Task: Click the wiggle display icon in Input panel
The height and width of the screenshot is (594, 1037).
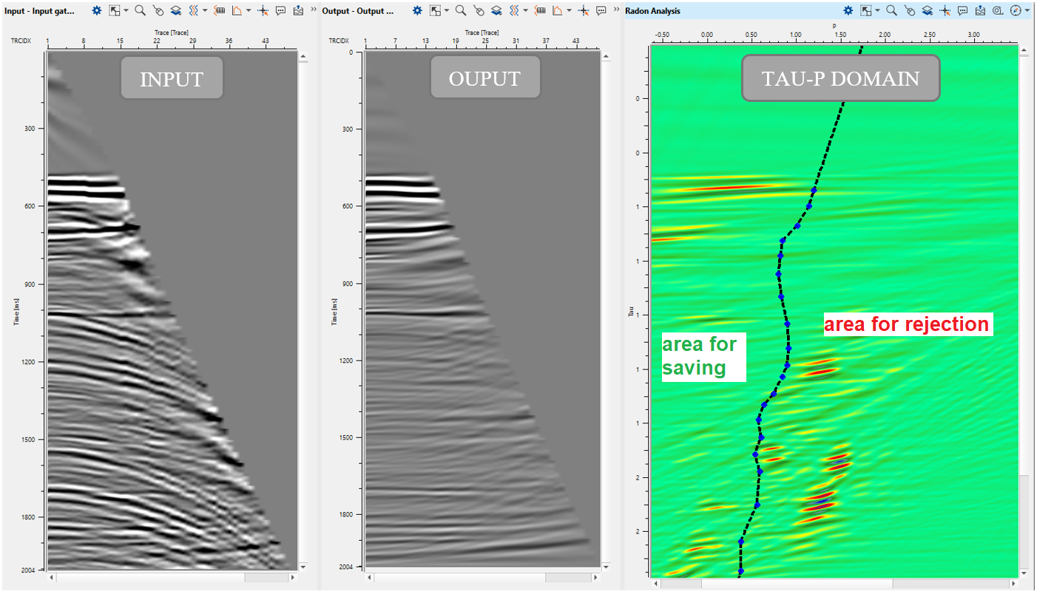Action: click(x=193, y=11)
